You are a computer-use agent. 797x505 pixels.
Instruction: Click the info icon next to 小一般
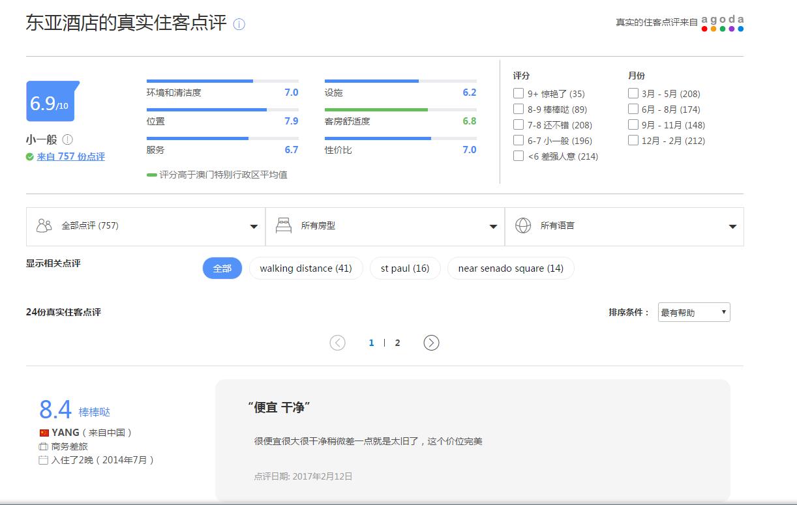68,139
